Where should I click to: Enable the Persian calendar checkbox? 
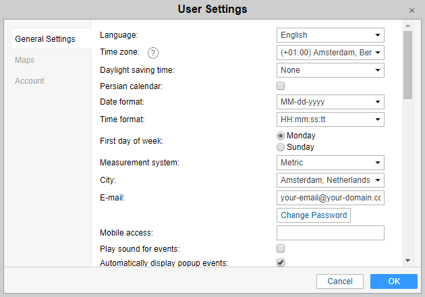click(281, 86)
